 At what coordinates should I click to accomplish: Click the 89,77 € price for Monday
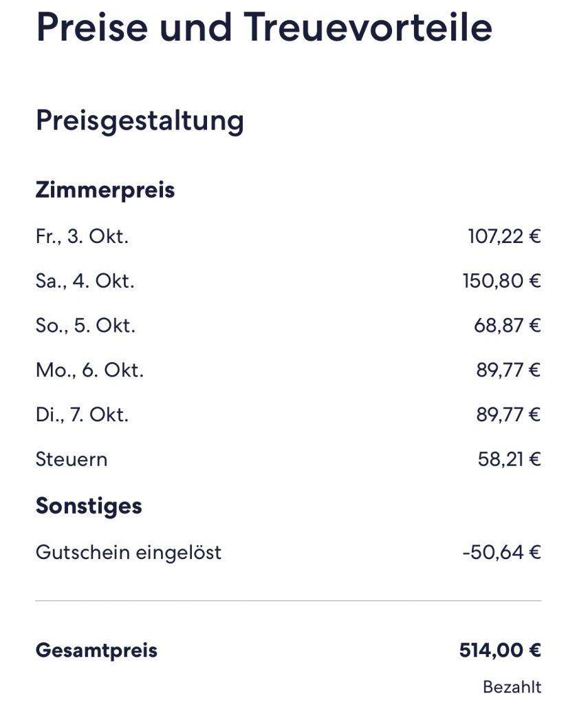(508, 370)
